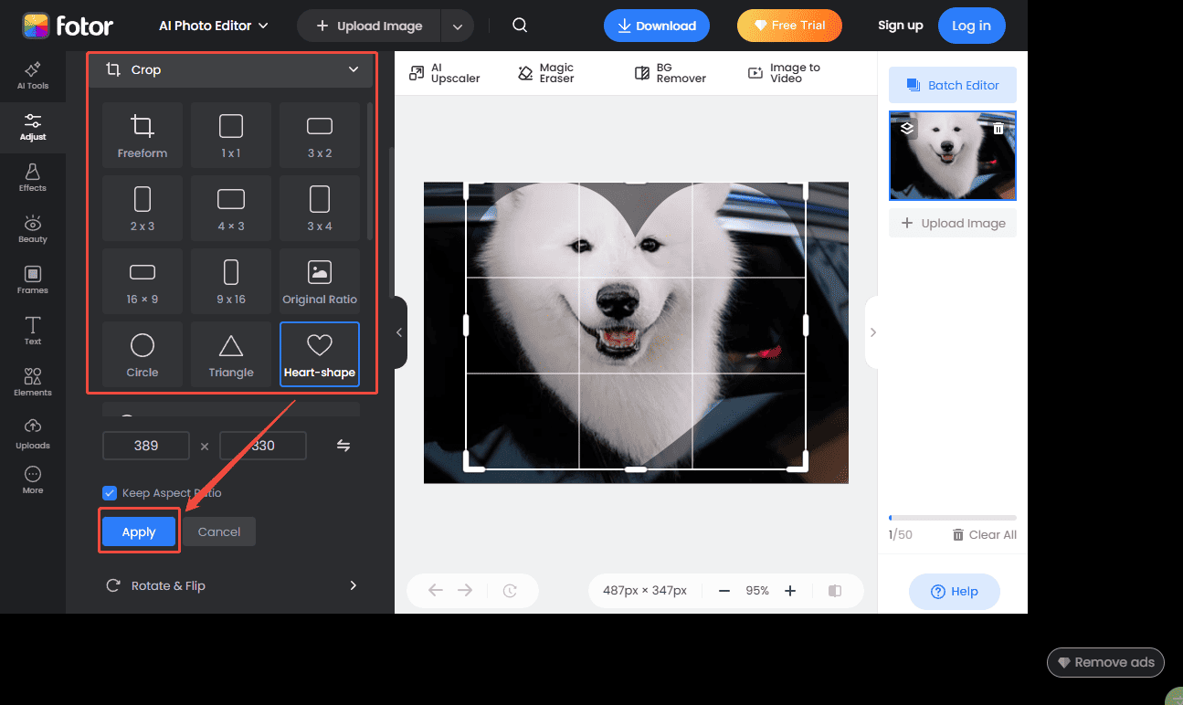This screenshot has height=705, width=1183.
Task: Open the Beauty retouching panel
Action: pos(32,227)
